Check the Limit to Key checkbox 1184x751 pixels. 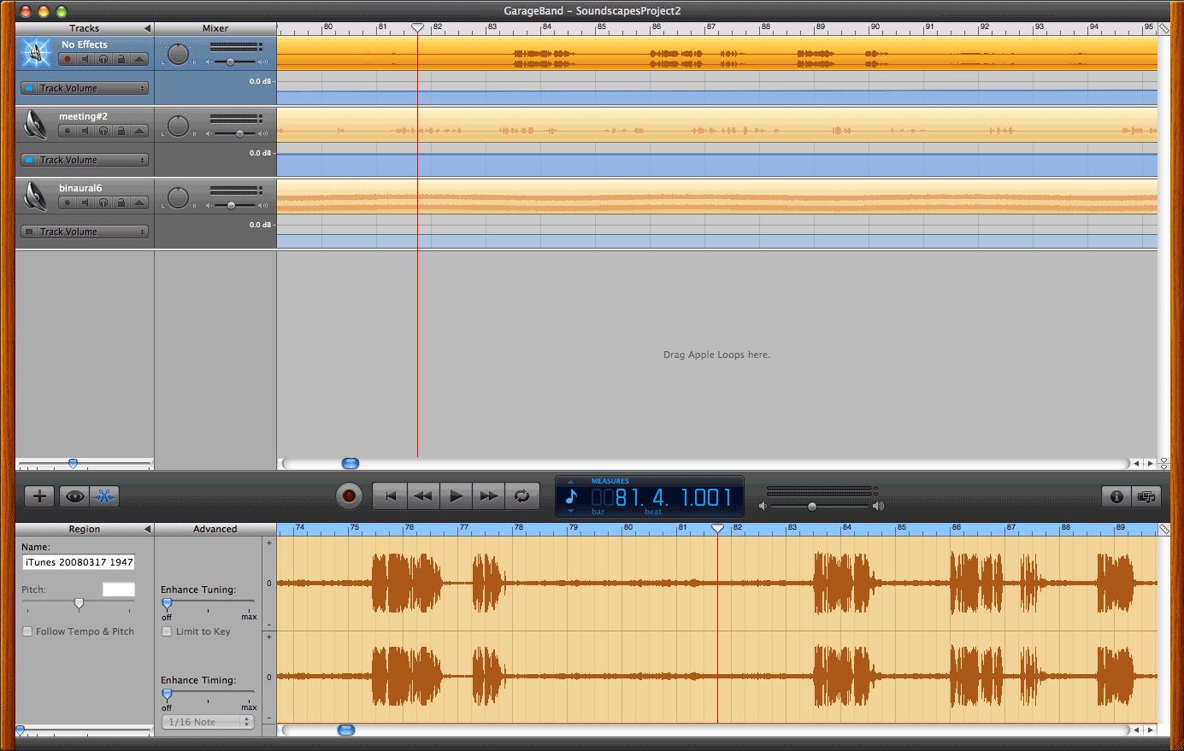tap(167, 631)
